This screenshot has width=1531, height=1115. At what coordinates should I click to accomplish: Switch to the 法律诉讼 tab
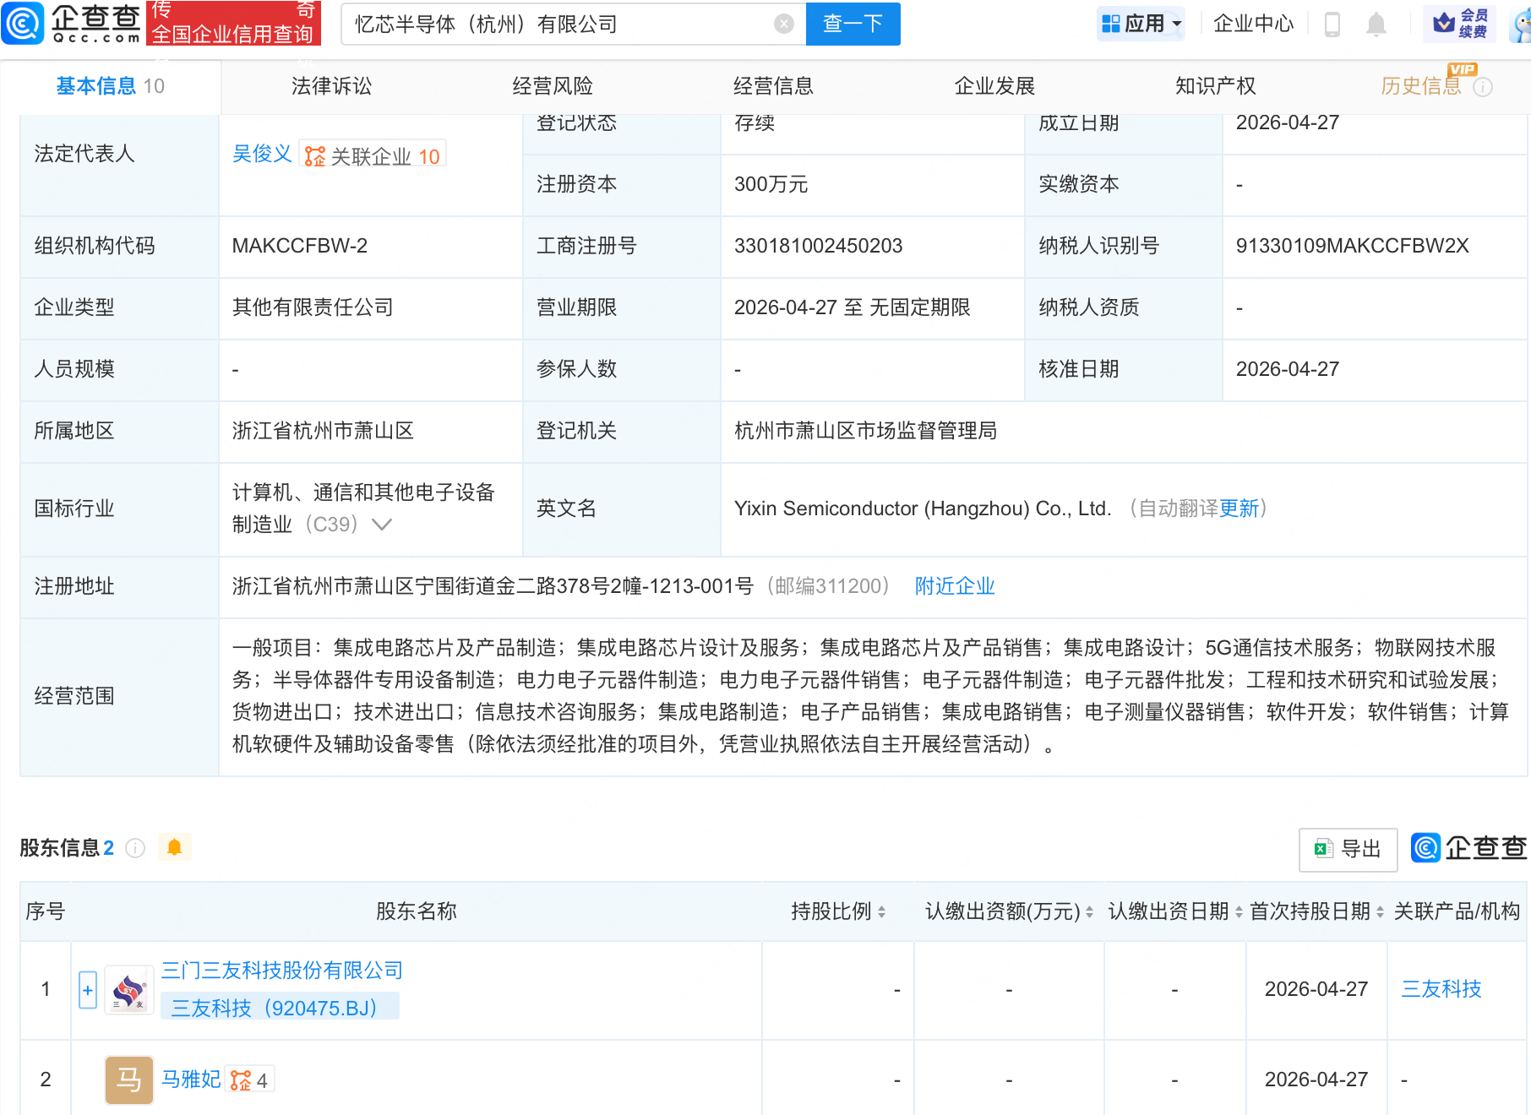click(330, 85)
